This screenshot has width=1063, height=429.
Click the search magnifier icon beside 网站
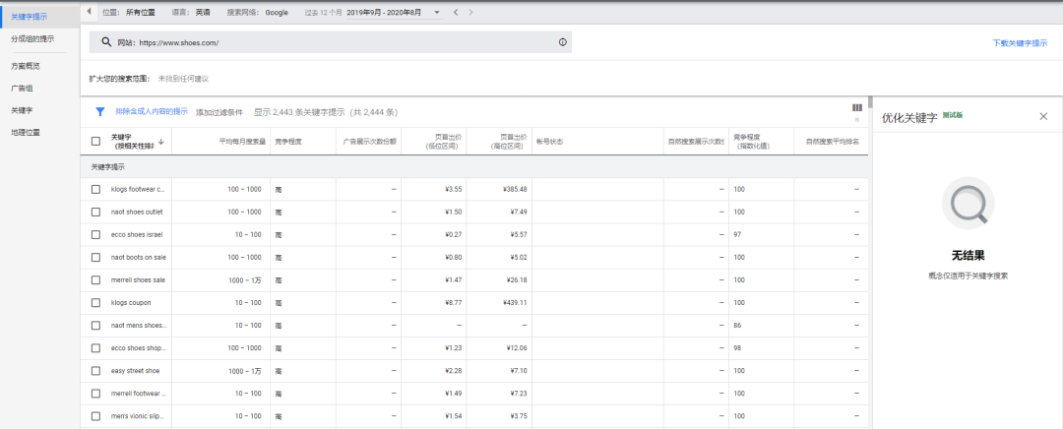[105, 42]
